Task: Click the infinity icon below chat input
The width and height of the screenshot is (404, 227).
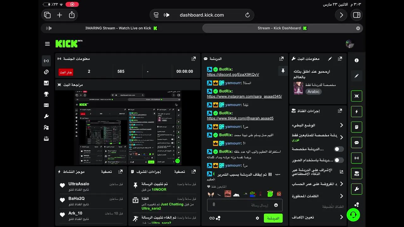Action: pos(212,218)
